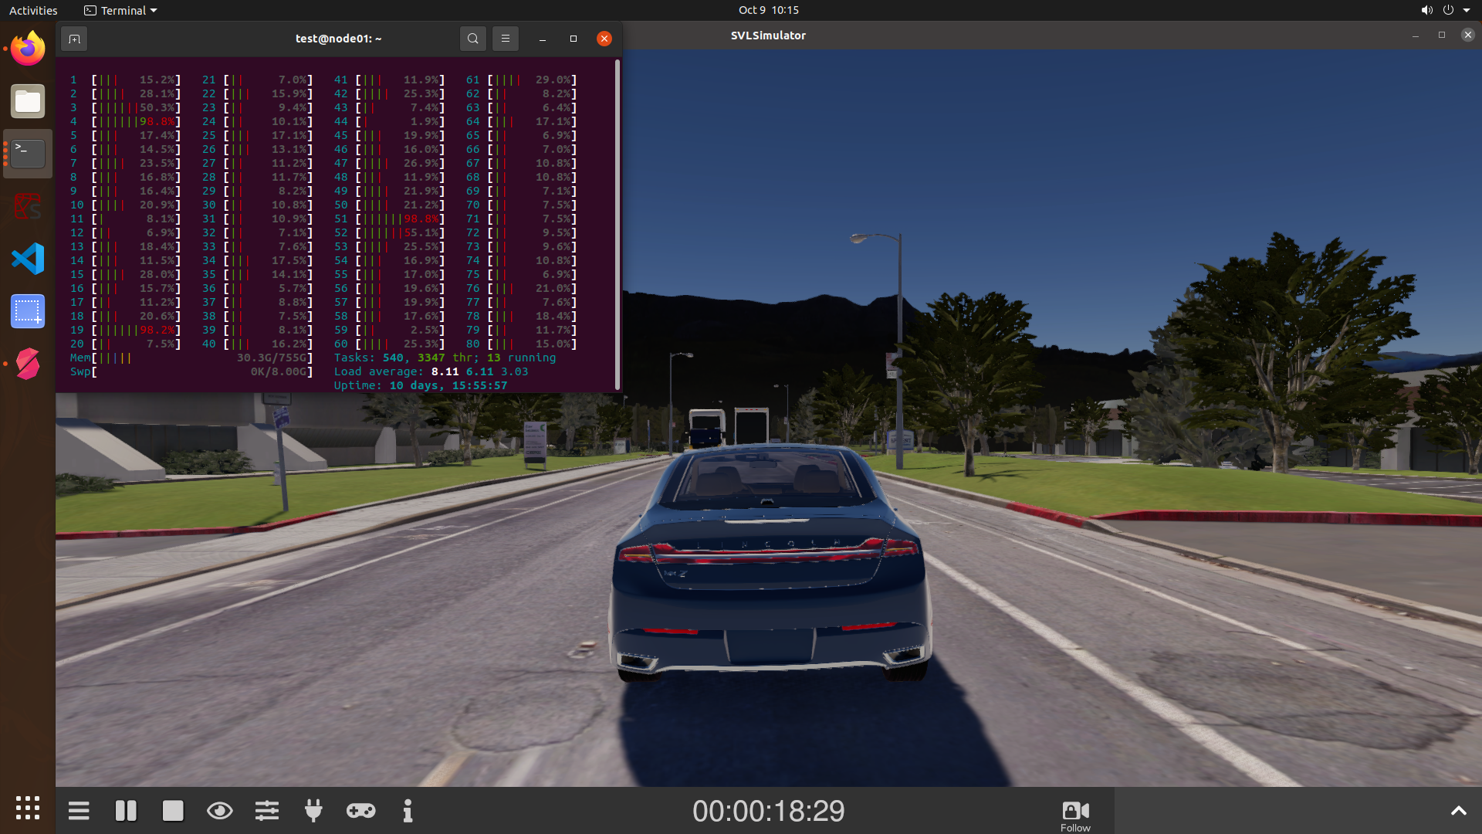Screen dimensions: 1482x834
Task: Stop the running simulation
Action: tap(173, 811)
